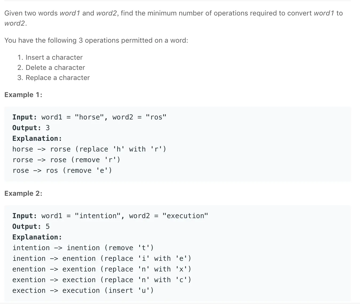Click line 'enention -> exention' replace step

click(102, 269)
